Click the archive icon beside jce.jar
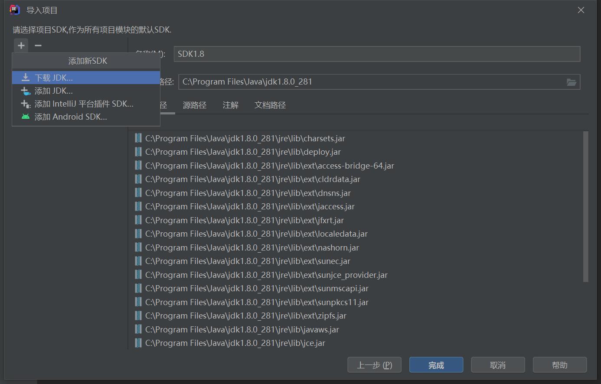 coord(138,343)
